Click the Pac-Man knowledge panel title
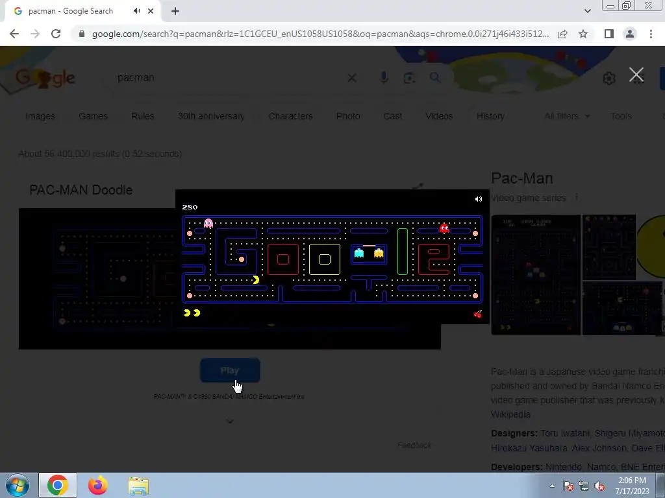 (x=521, y=178)
